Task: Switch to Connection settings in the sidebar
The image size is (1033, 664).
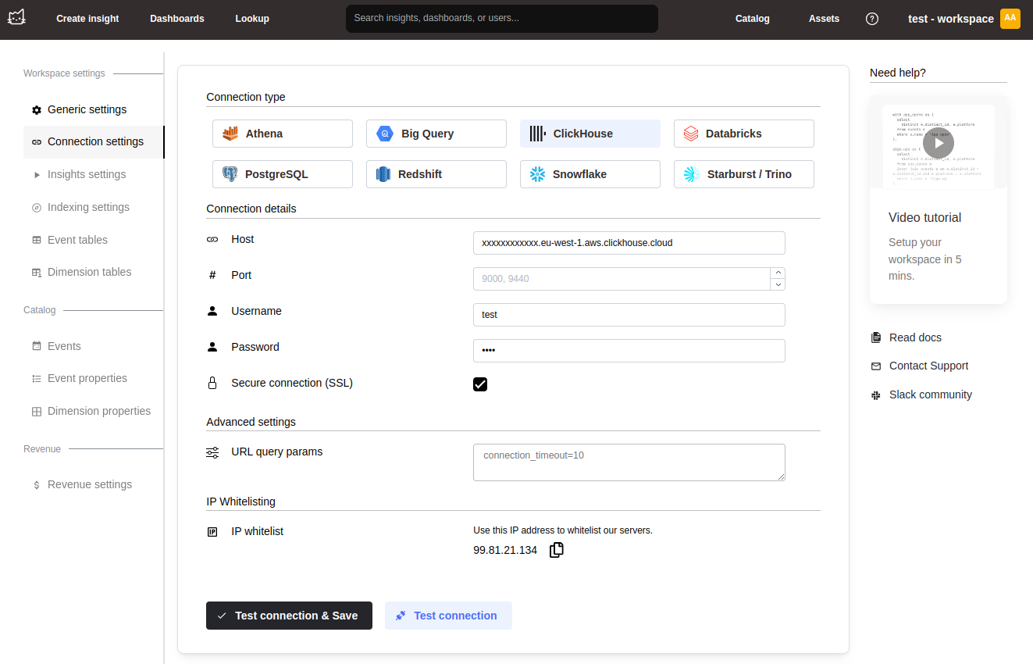Action: (x=97, y=141)
